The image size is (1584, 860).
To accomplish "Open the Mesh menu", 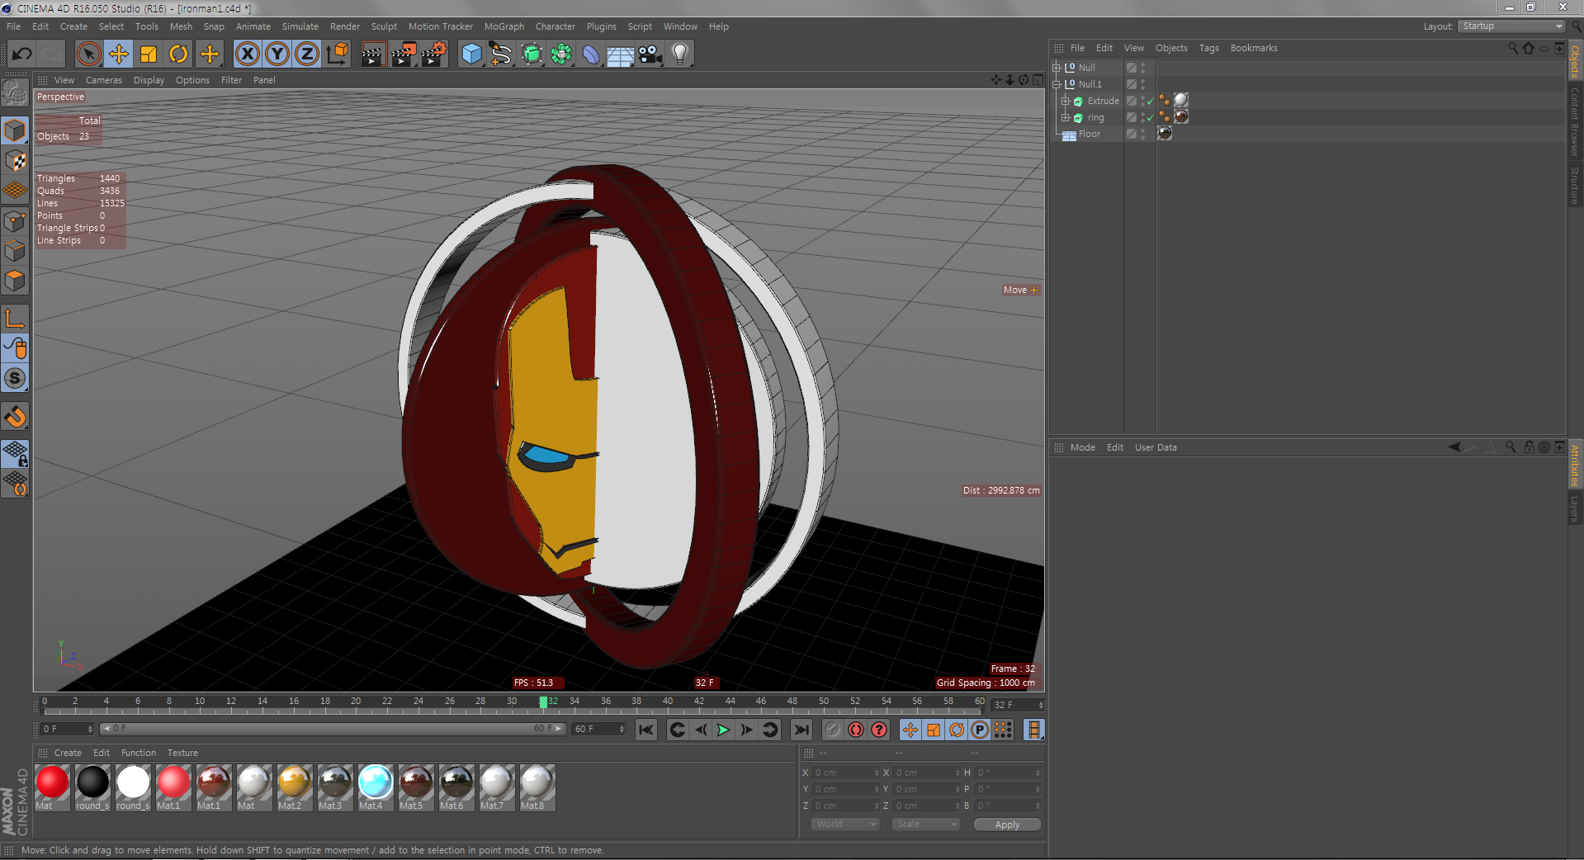I will pyautogui.click(x=181, y=26).
